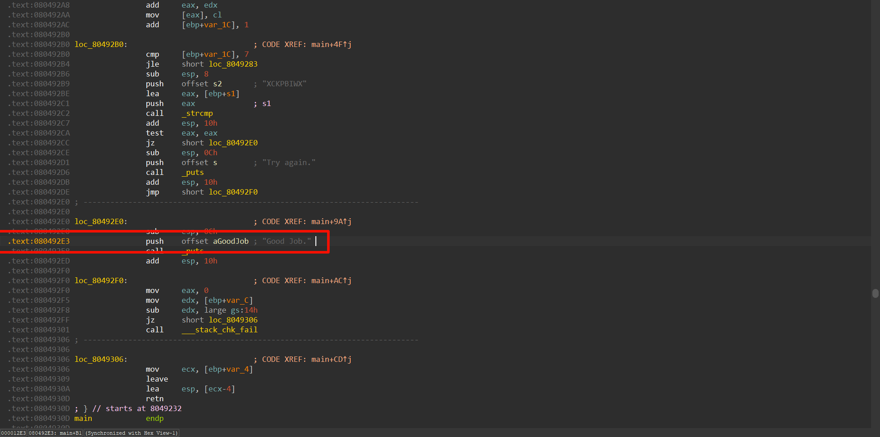Select the "starts at 8049232" comment
This screenshot has height=437, width=880.
click(144, 408)
